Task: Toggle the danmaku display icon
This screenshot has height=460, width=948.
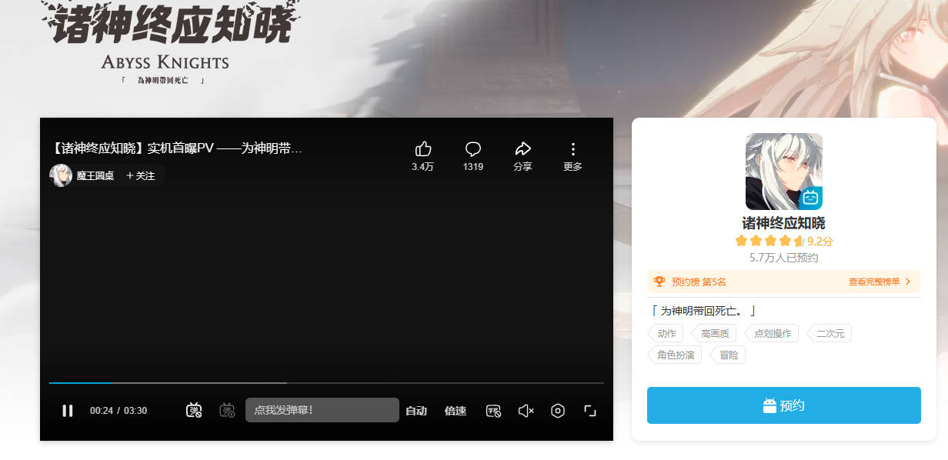Action: pyautogui.click(x=194, y=411)
